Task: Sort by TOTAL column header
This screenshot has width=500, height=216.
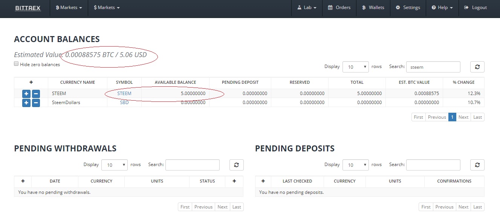Action: tap(357, 82)
